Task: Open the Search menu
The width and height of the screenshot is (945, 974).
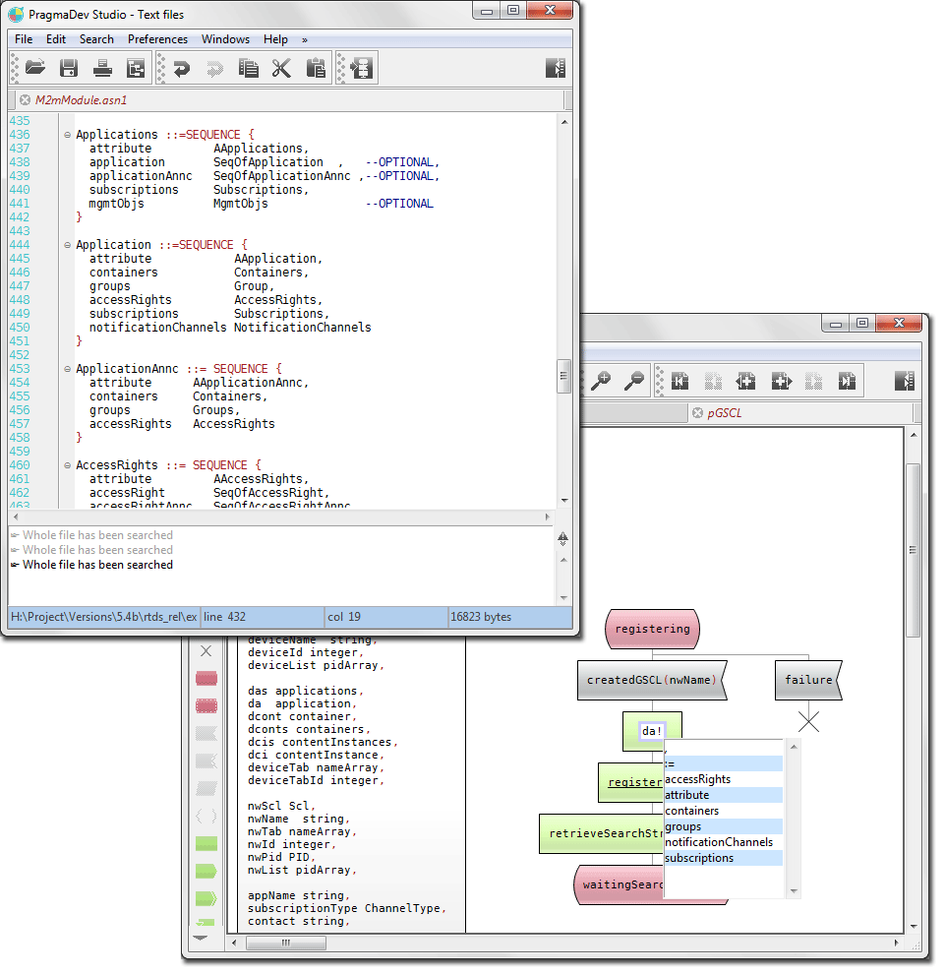Action: click(96, 39)
